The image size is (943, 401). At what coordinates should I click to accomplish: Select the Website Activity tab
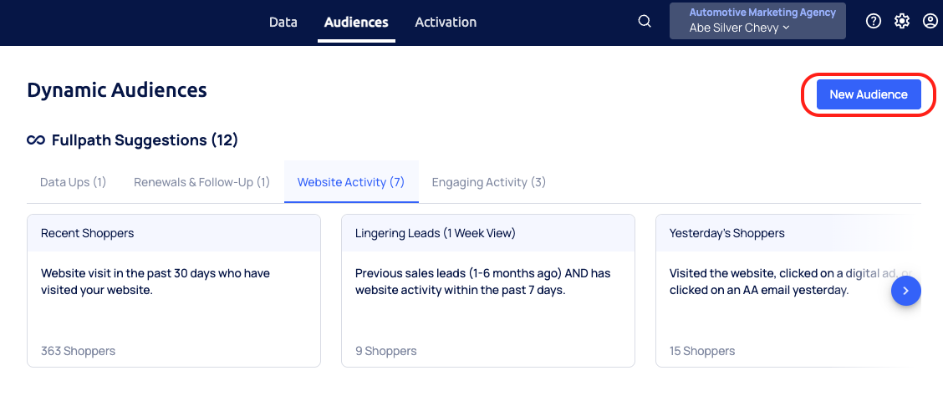point(351,182)
